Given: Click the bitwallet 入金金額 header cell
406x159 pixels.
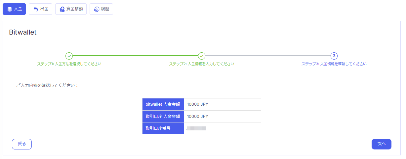Looking at the screenshot, I should (163, 104).
